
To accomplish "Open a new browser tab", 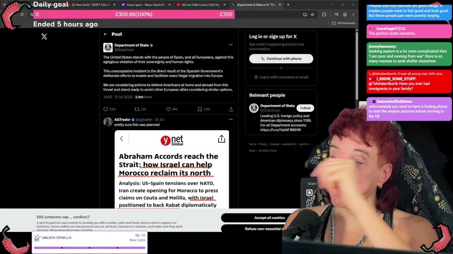I will coord(288,5).
